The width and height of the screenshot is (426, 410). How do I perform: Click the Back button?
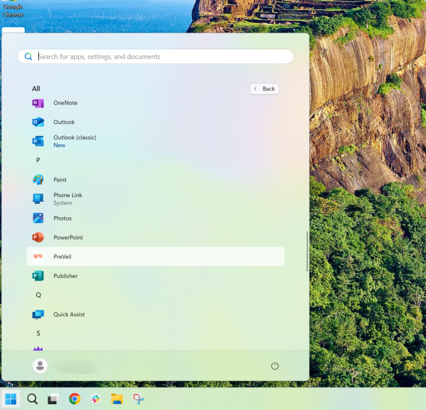(264, 89)
